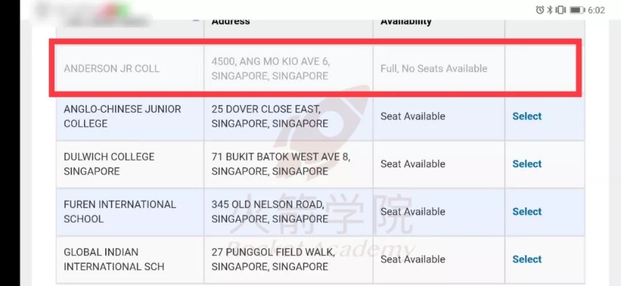Tap the 6:02 clock in status bar
Screen dimensions: 621x286
(x=596, y=10)
